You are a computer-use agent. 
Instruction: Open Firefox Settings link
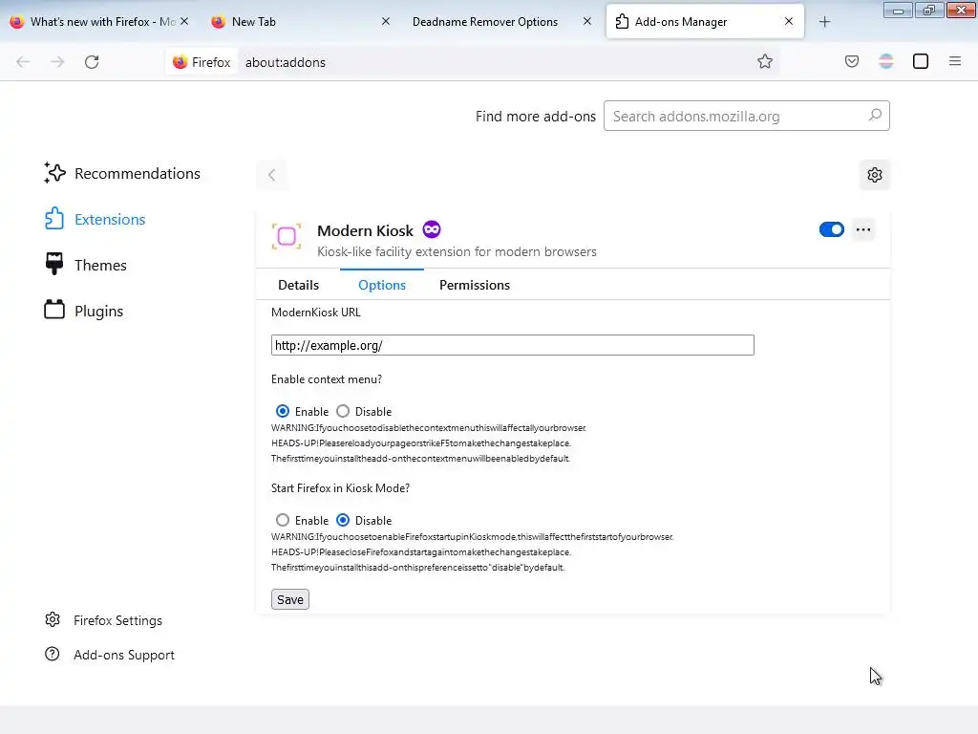pyautogui.click(x=103, y=620)
